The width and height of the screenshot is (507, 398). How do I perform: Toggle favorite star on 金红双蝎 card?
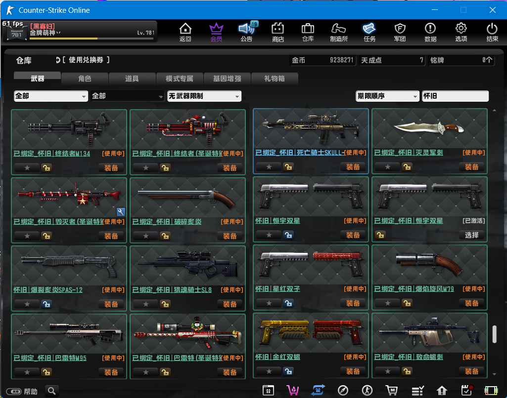(269, 371)
